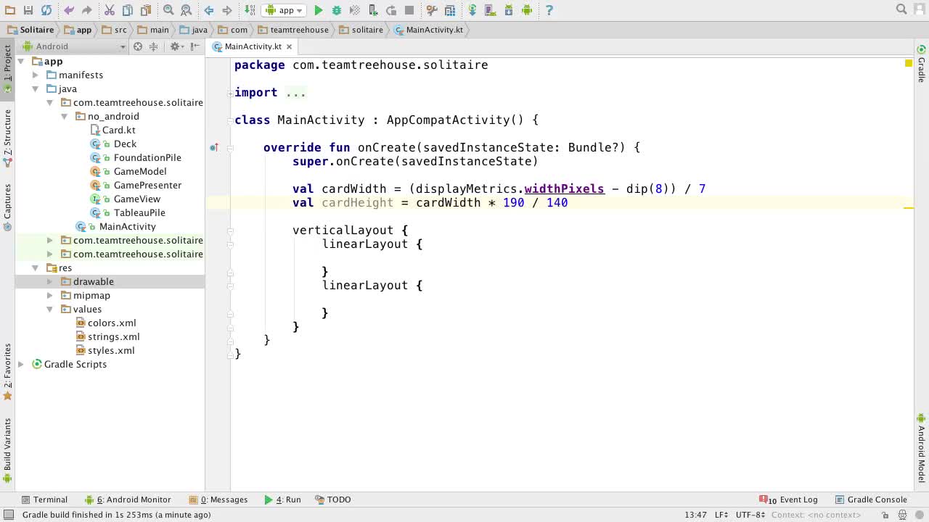
Task: Change file encoding UTF-8 dropdown
Action: click(x=750, y=515)
